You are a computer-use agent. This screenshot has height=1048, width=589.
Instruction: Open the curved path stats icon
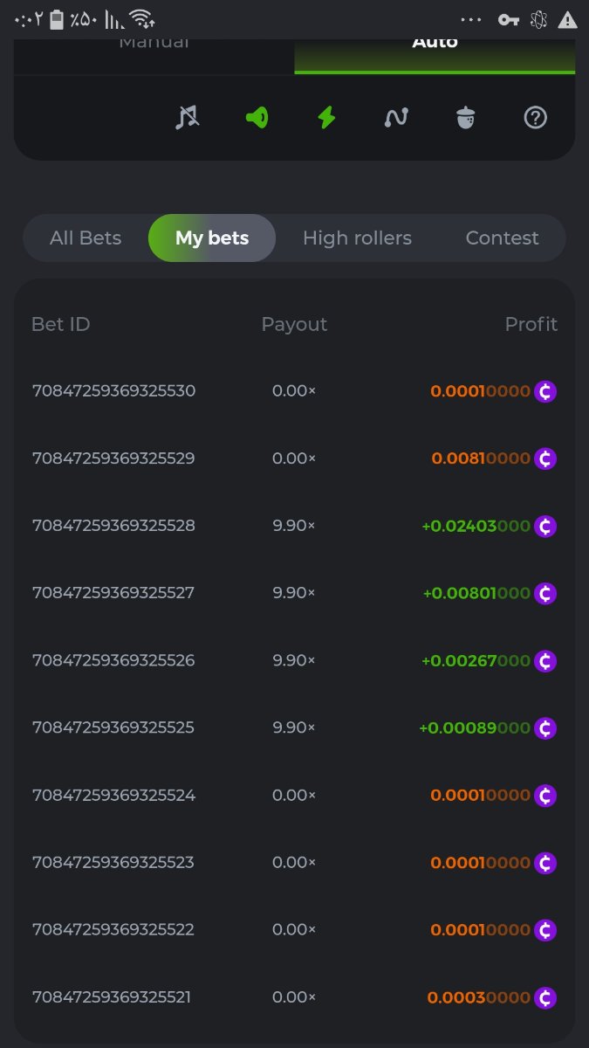pyautogui.click(x=396, y=117)
